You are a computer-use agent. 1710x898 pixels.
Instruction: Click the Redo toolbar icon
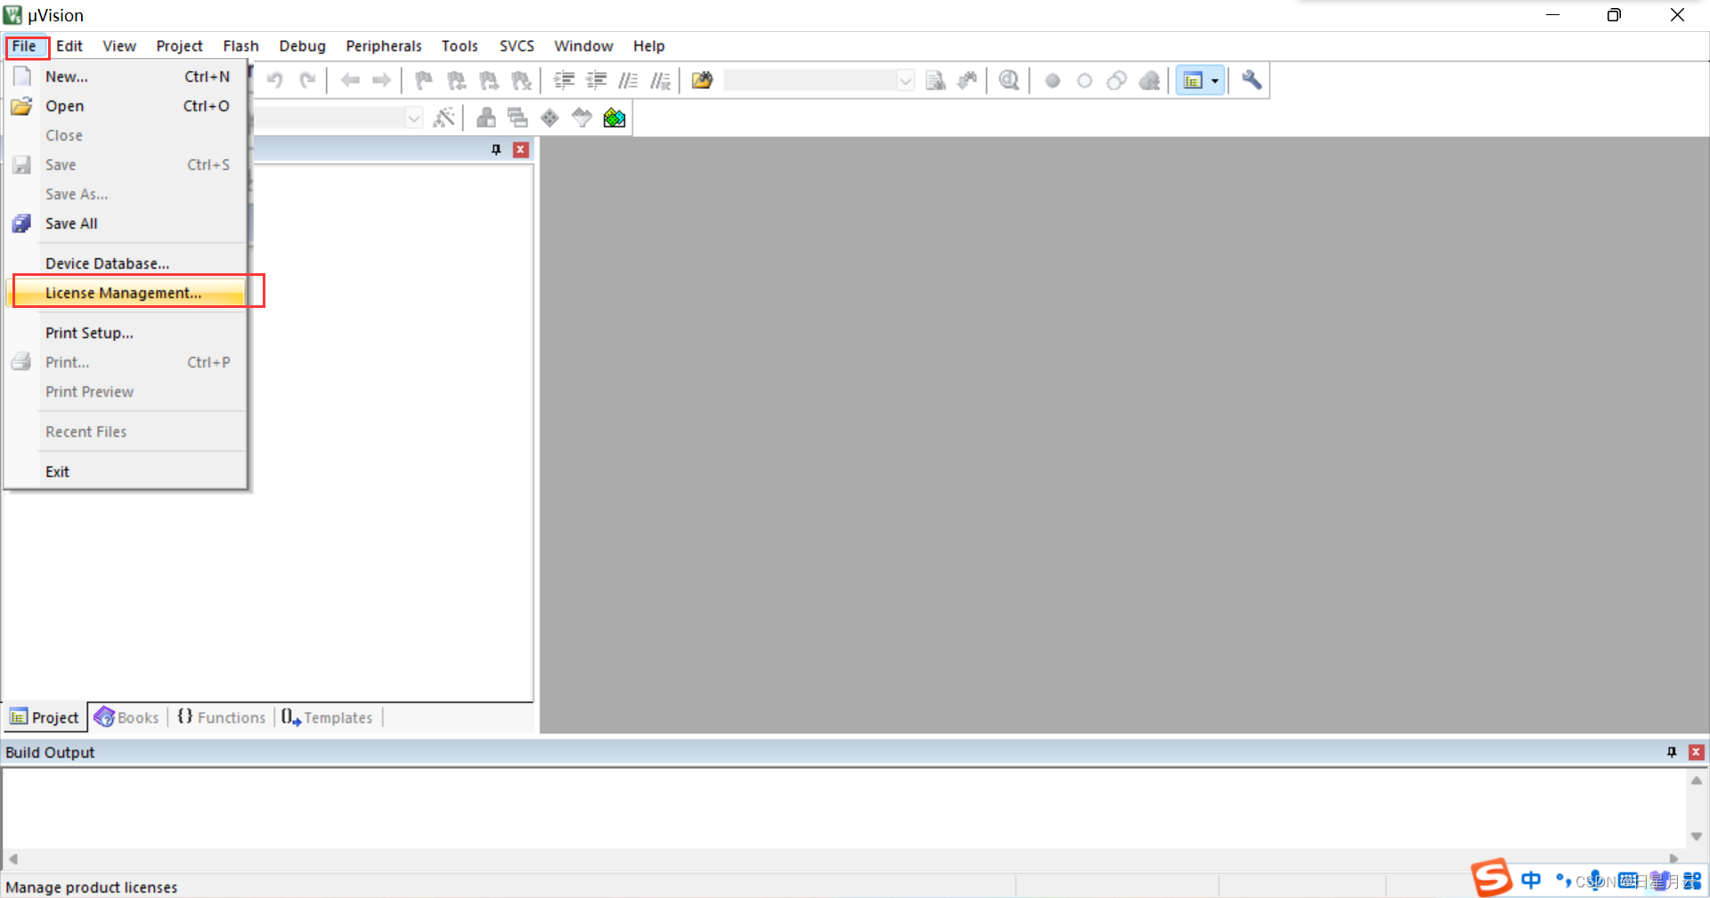(x=307, y=81)
